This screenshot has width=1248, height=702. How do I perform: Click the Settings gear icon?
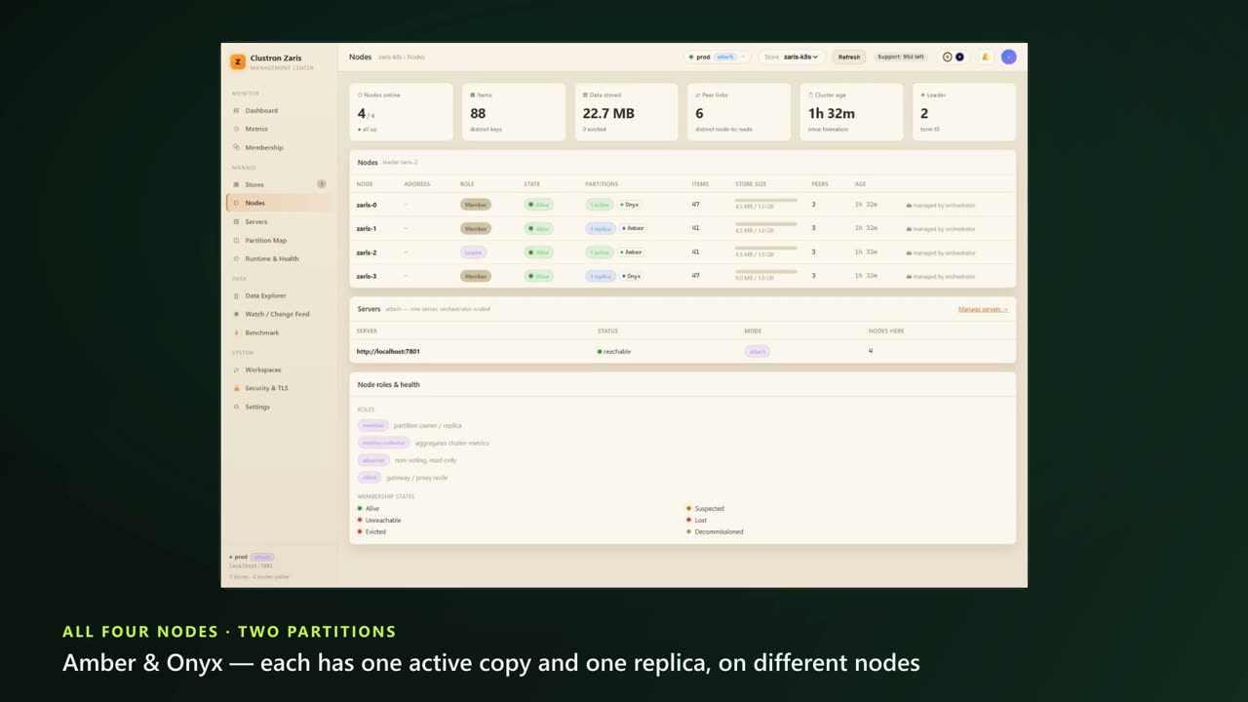[x=236, y=407]
